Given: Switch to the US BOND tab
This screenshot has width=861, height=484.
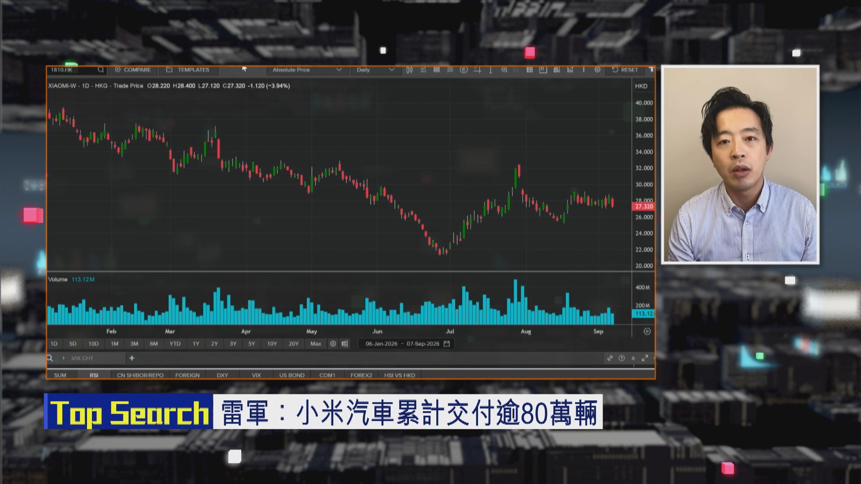Looking at the screenshot, I should 292,375.
